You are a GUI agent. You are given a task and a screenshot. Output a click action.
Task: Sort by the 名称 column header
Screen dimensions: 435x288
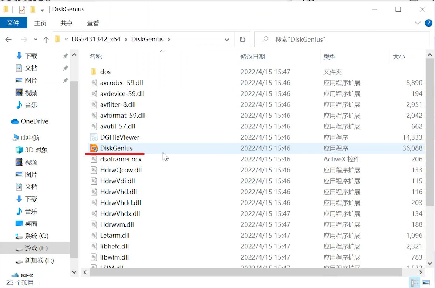coord(96,57)
